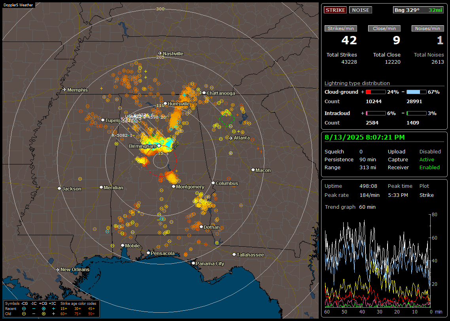Screen dimensions: 450x321
Task: Click the negative cloud-ground 67% bar
Action: tap(416, 92)
